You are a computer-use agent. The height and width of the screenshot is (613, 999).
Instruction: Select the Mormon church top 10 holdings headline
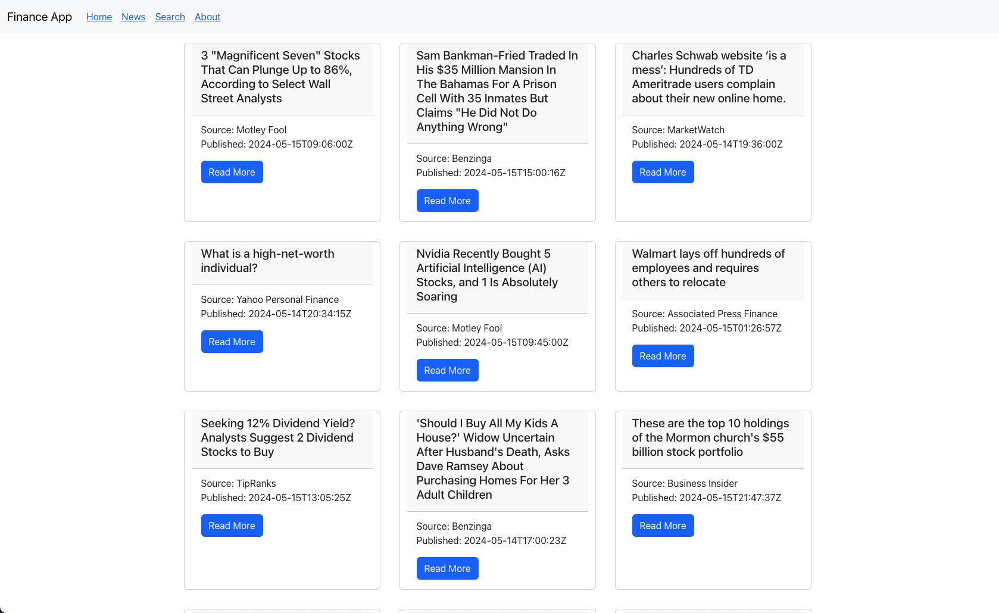710,437
